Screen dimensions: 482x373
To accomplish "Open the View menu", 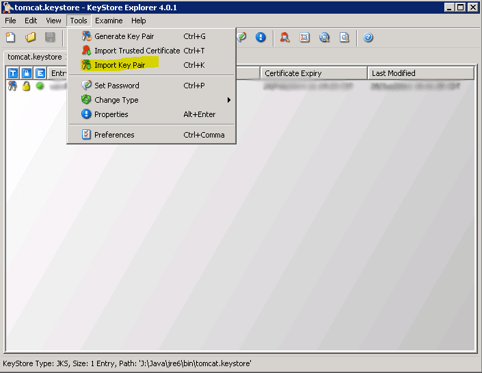I will [53, 21].
